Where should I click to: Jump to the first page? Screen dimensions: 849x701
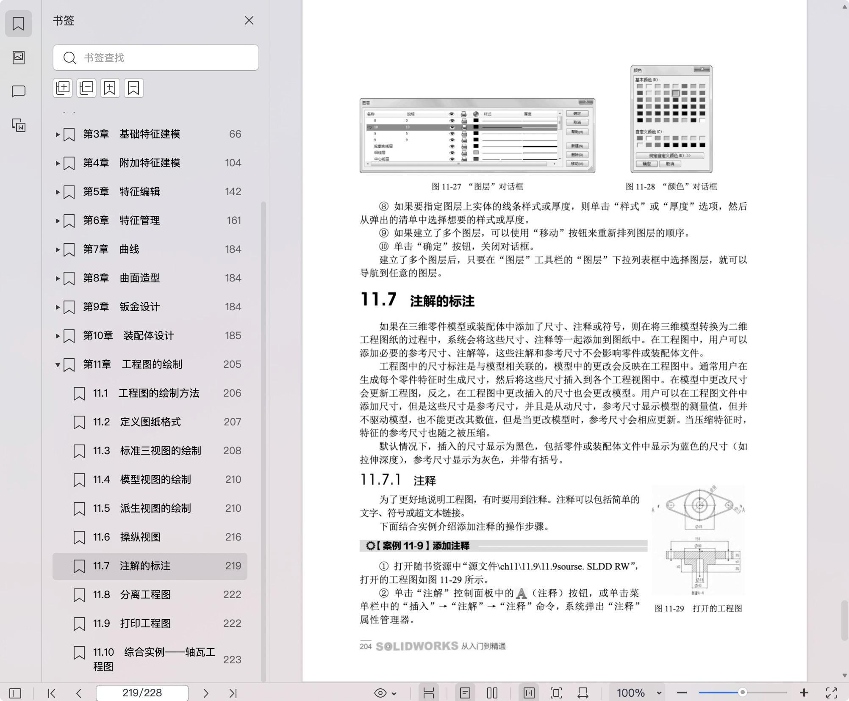pos(52,693)
